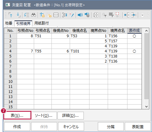
Task: Click the scrollbar down arrow
Action: point(146,107)
